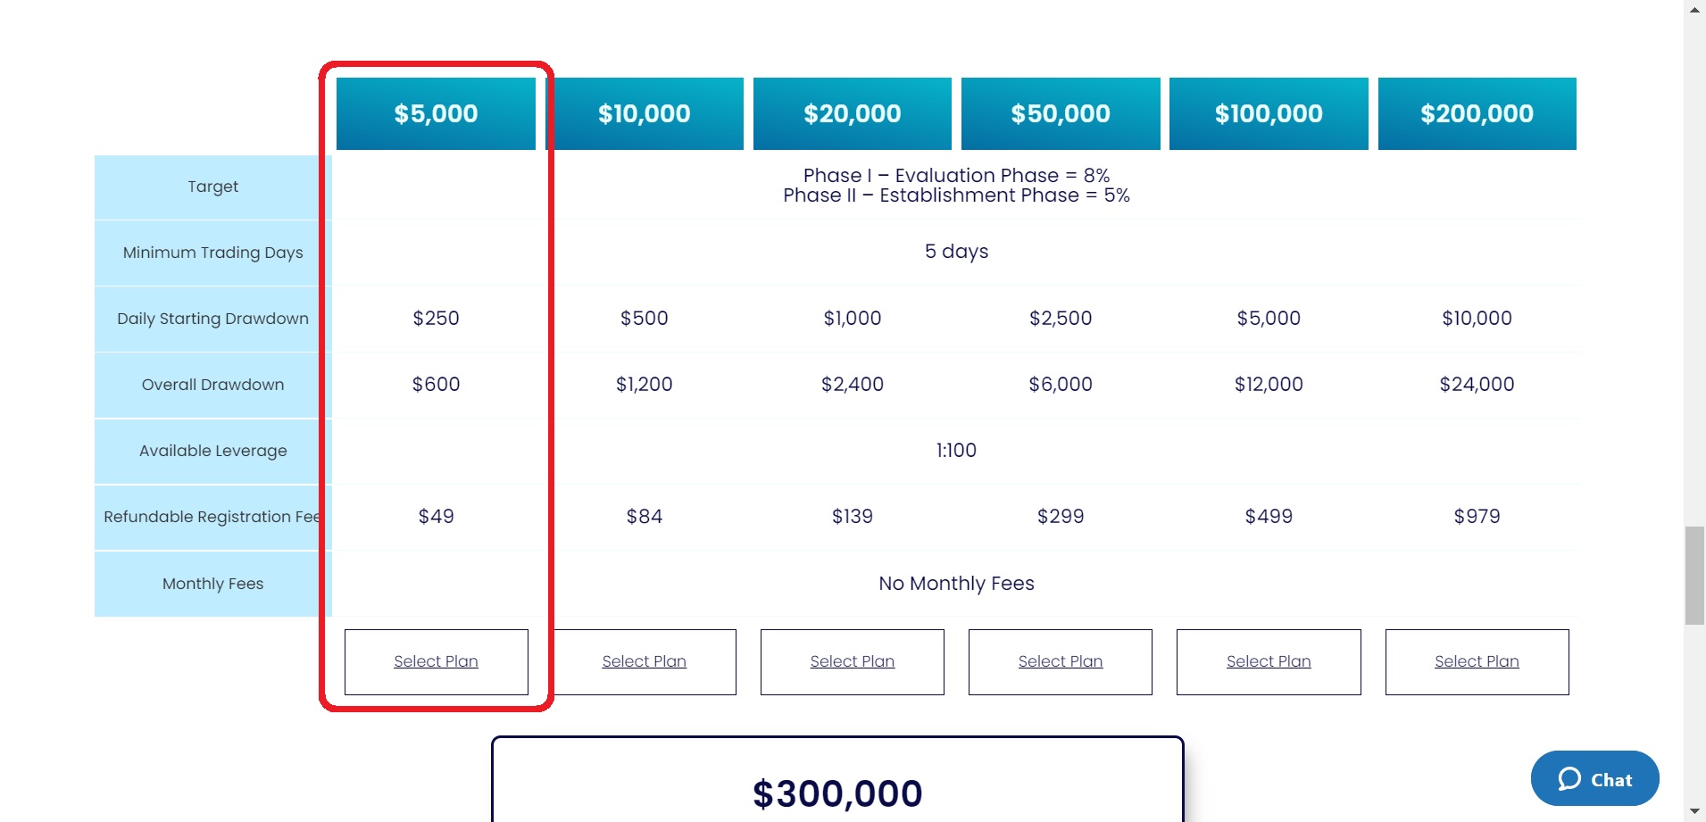Viewport: 1706px width, 822px height.
Task: Select the $200,000 account header
Action: click(1477, 113)
